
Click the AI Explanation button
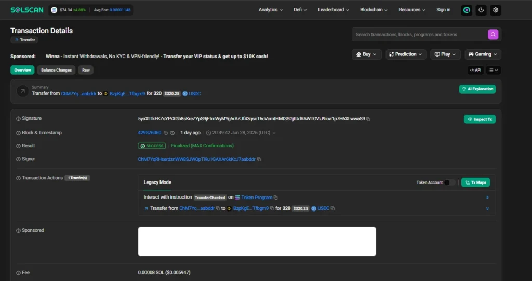coord(477,89)
